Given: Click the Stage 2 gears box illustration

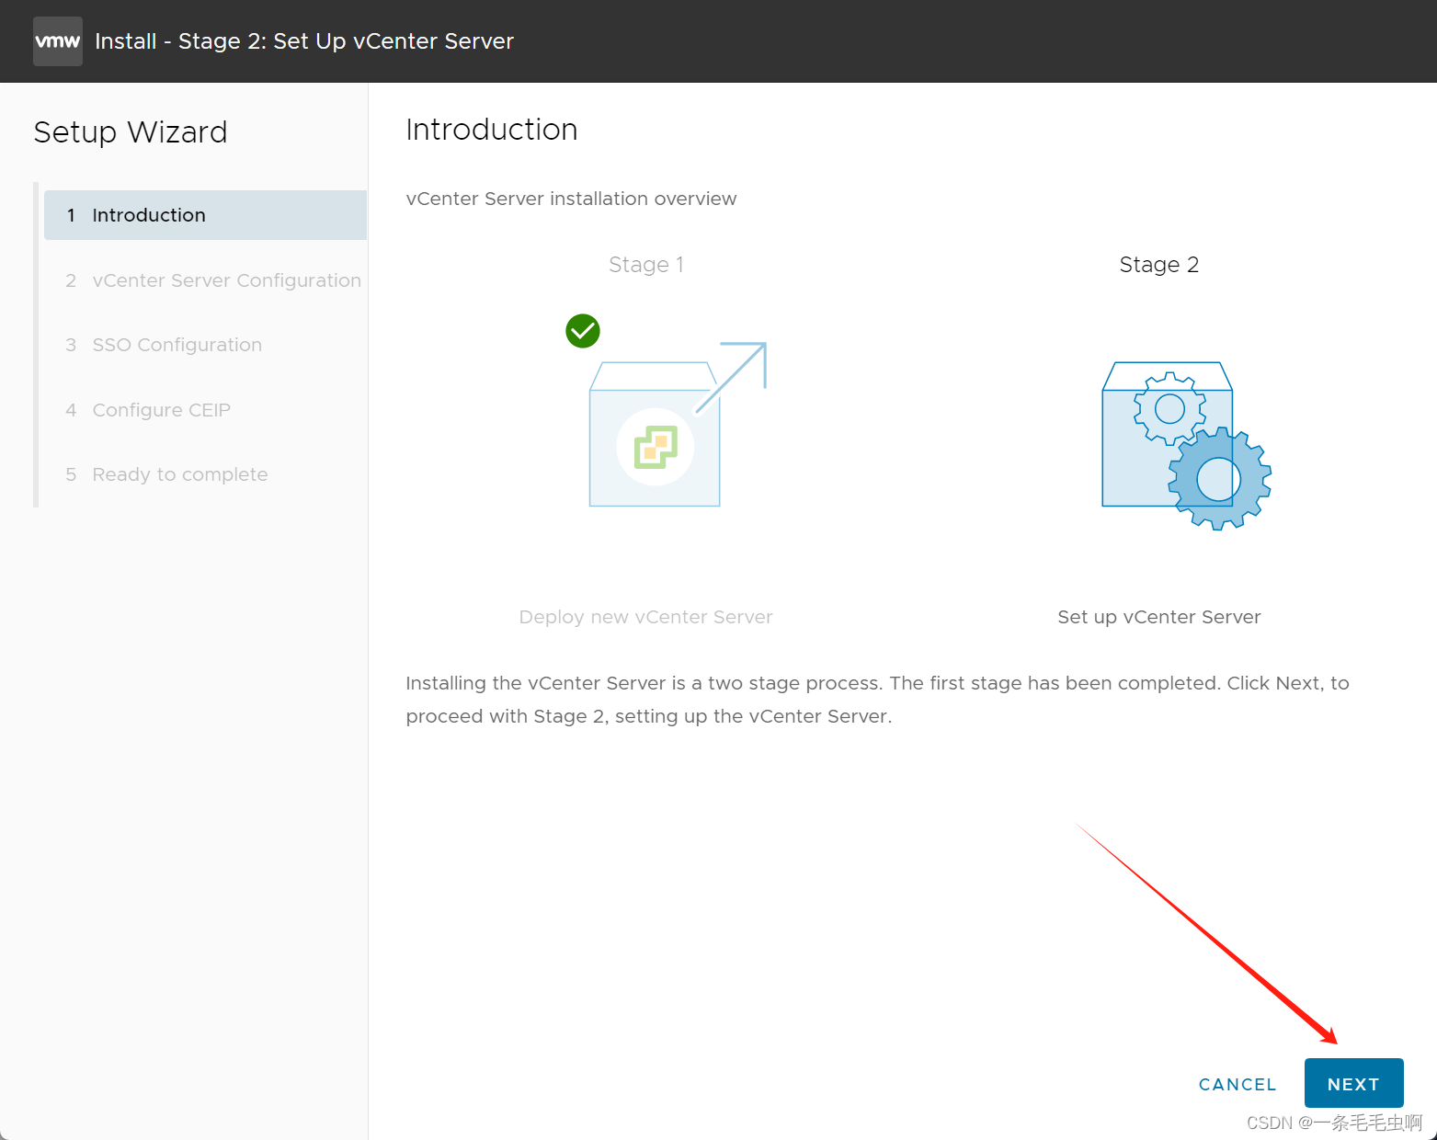Looking at the screenshot, I should click(x=1186, y=446).
